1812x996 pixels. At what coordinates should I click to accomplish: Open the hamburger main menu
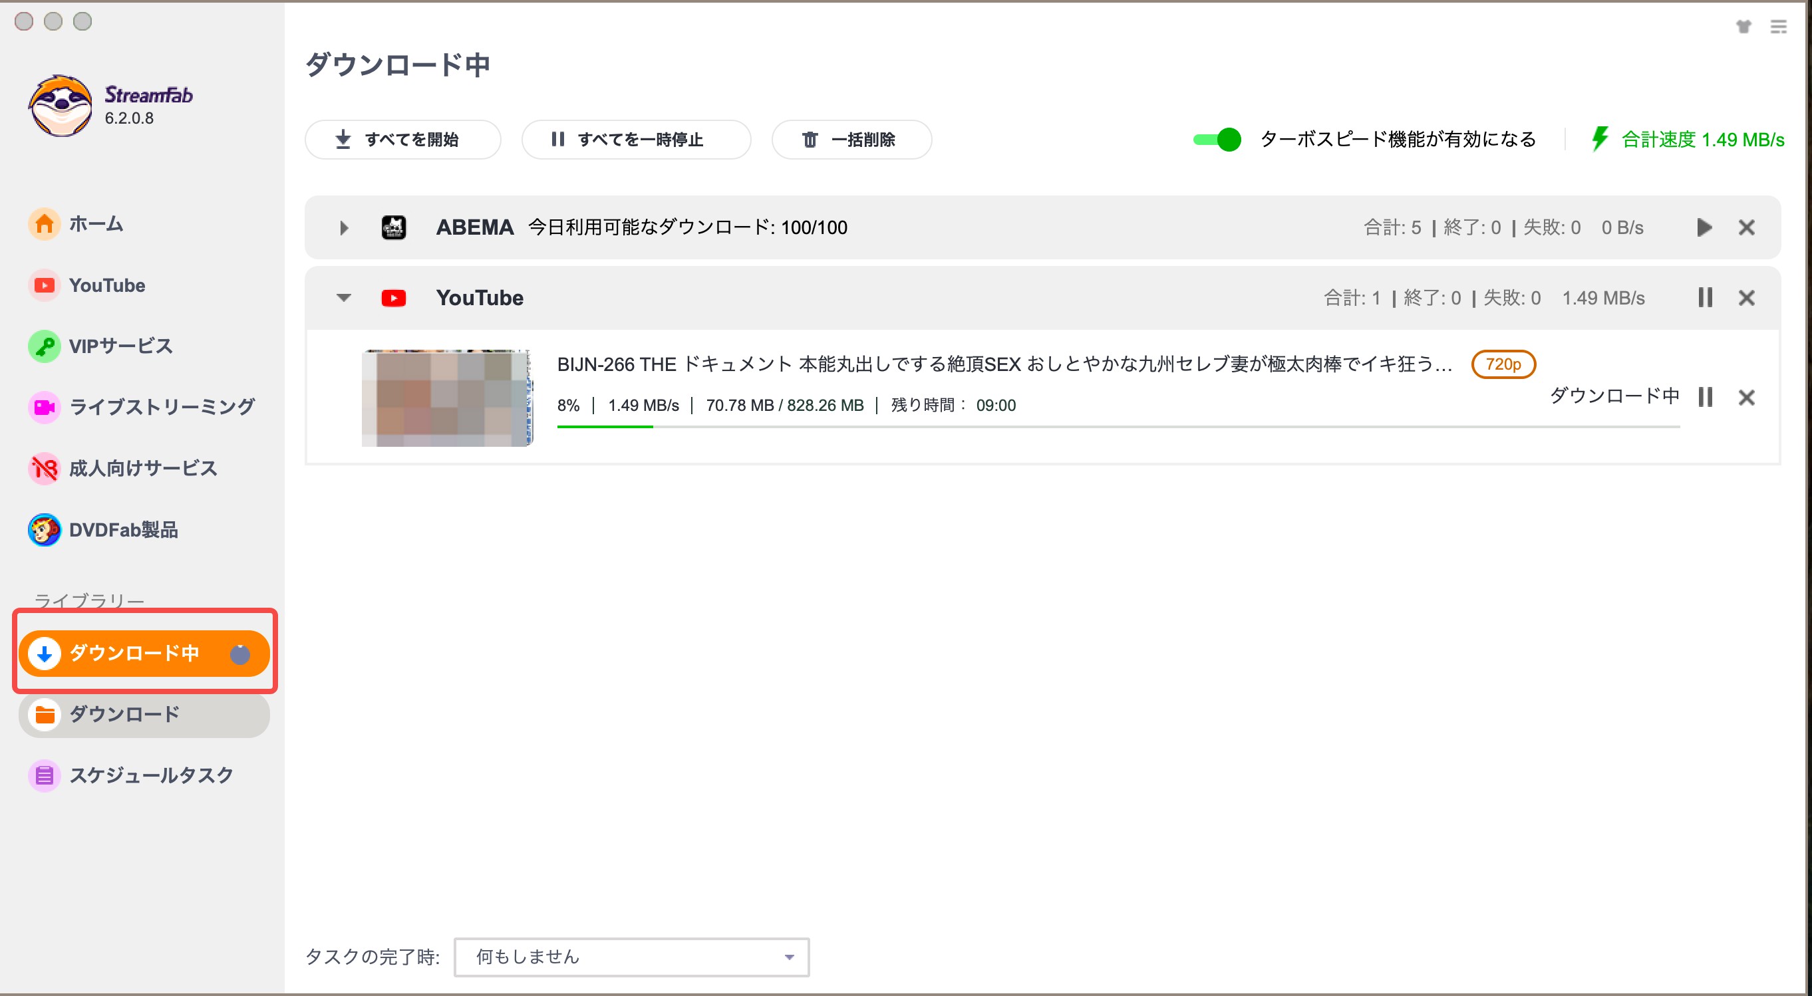[1779, 27]
